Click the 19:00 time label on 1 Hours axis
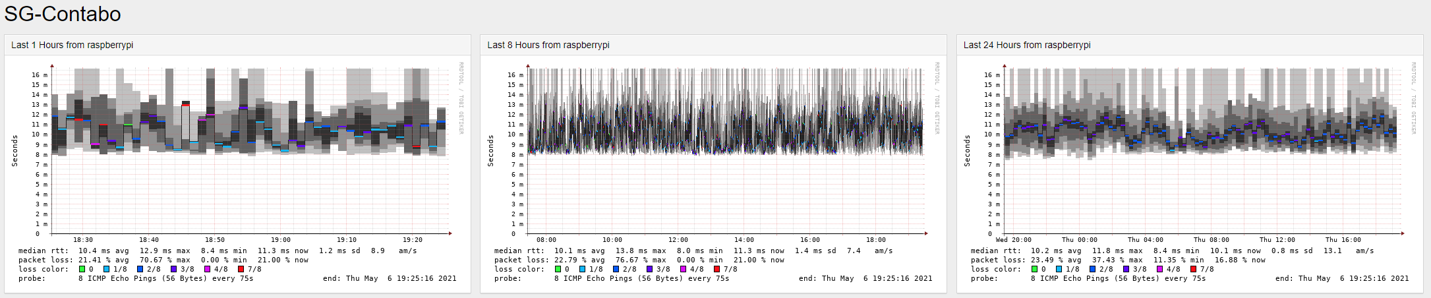This screenshot has height=298, width=1431. (x=281, y=240)
